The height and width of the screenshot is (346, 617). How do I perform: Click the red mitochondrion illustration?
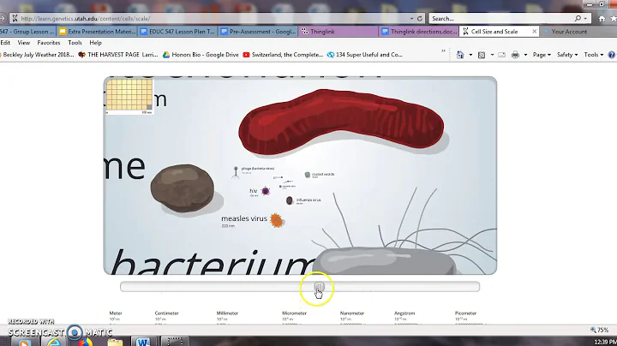pyautogui.click(x=341, y=121)
